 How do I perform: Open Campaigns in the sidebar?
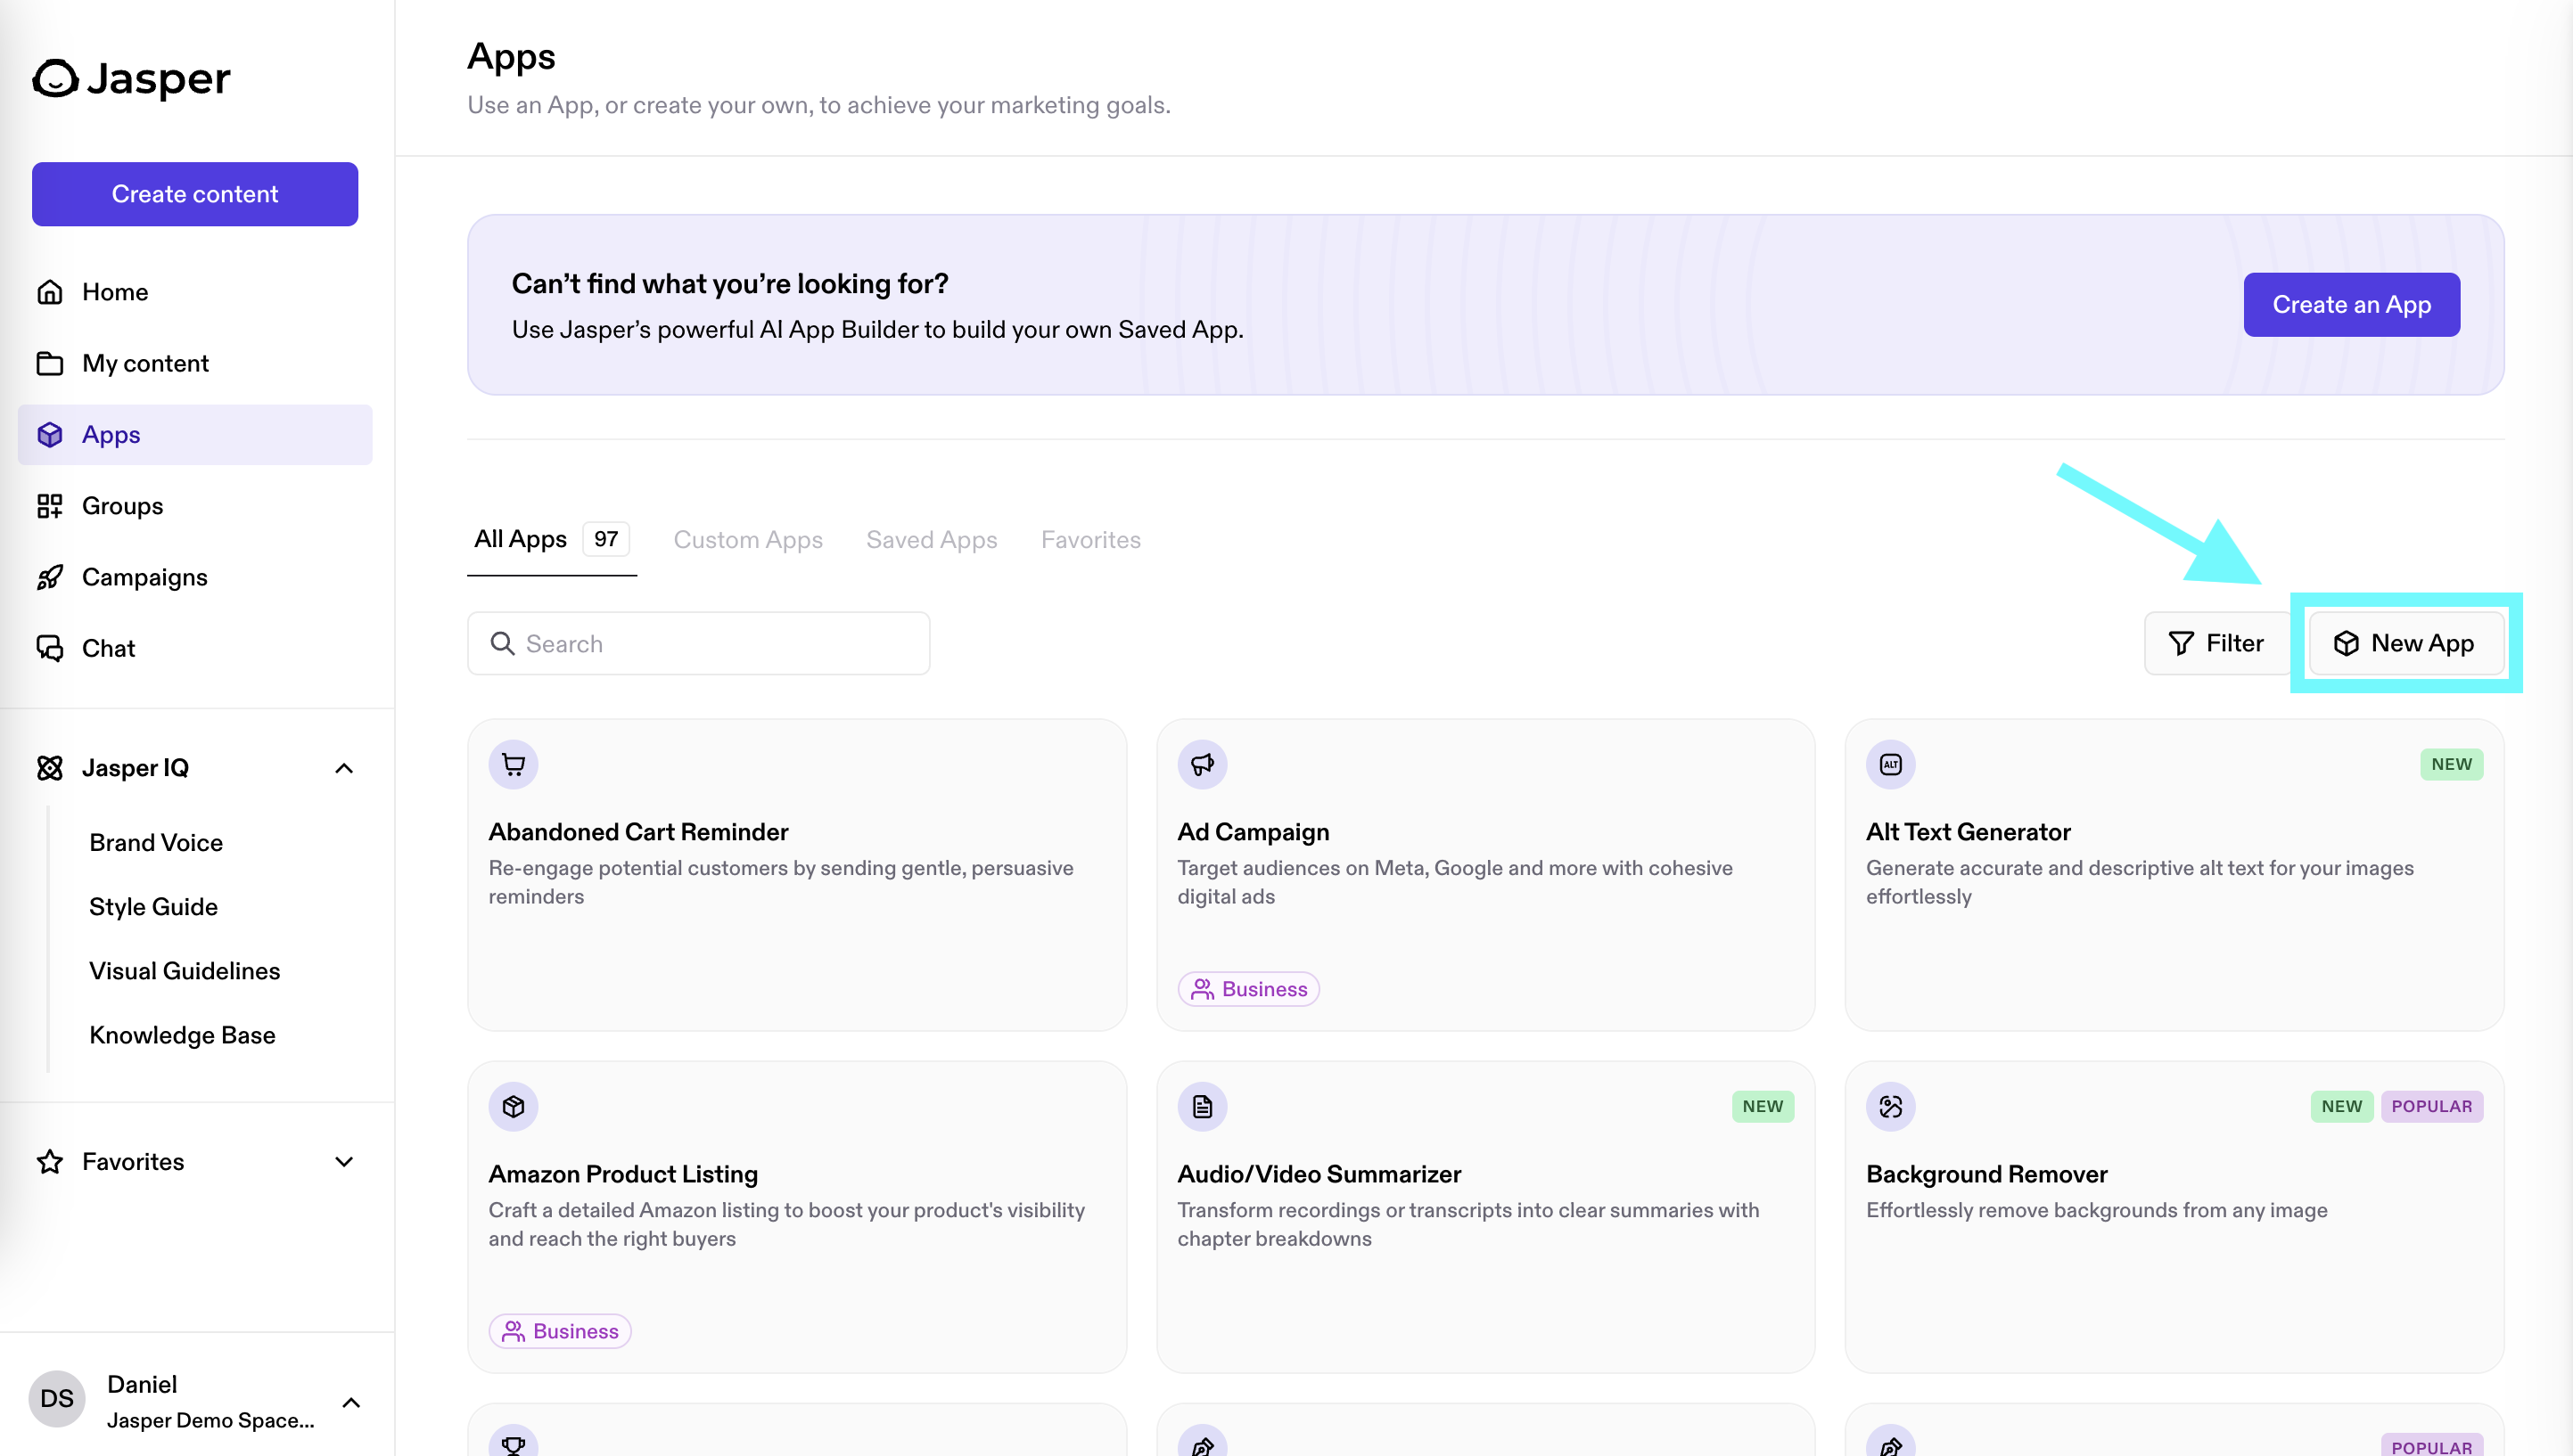point(195,577)
